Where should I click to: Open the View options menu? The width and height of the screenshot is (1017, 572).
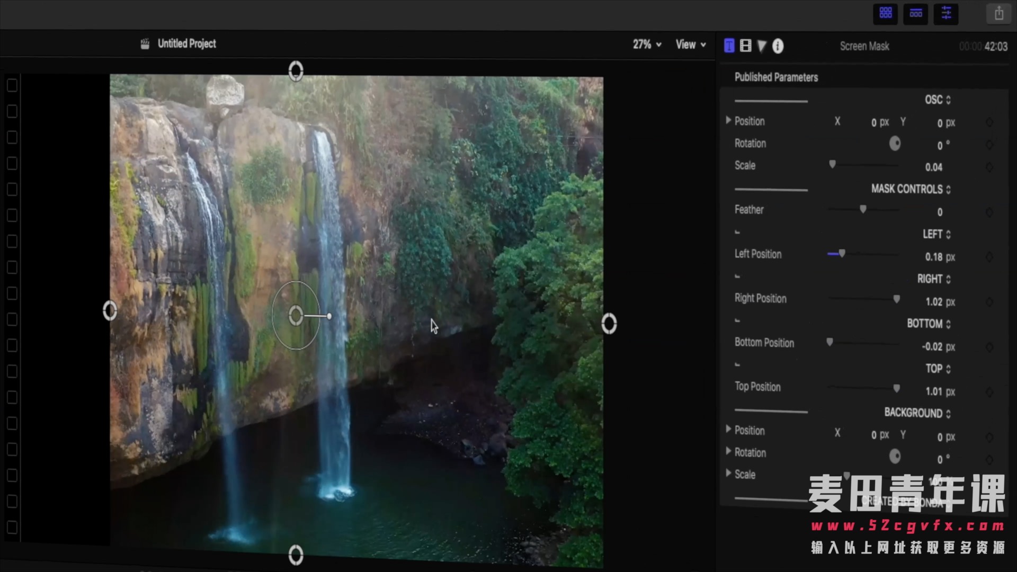[690, 44]
